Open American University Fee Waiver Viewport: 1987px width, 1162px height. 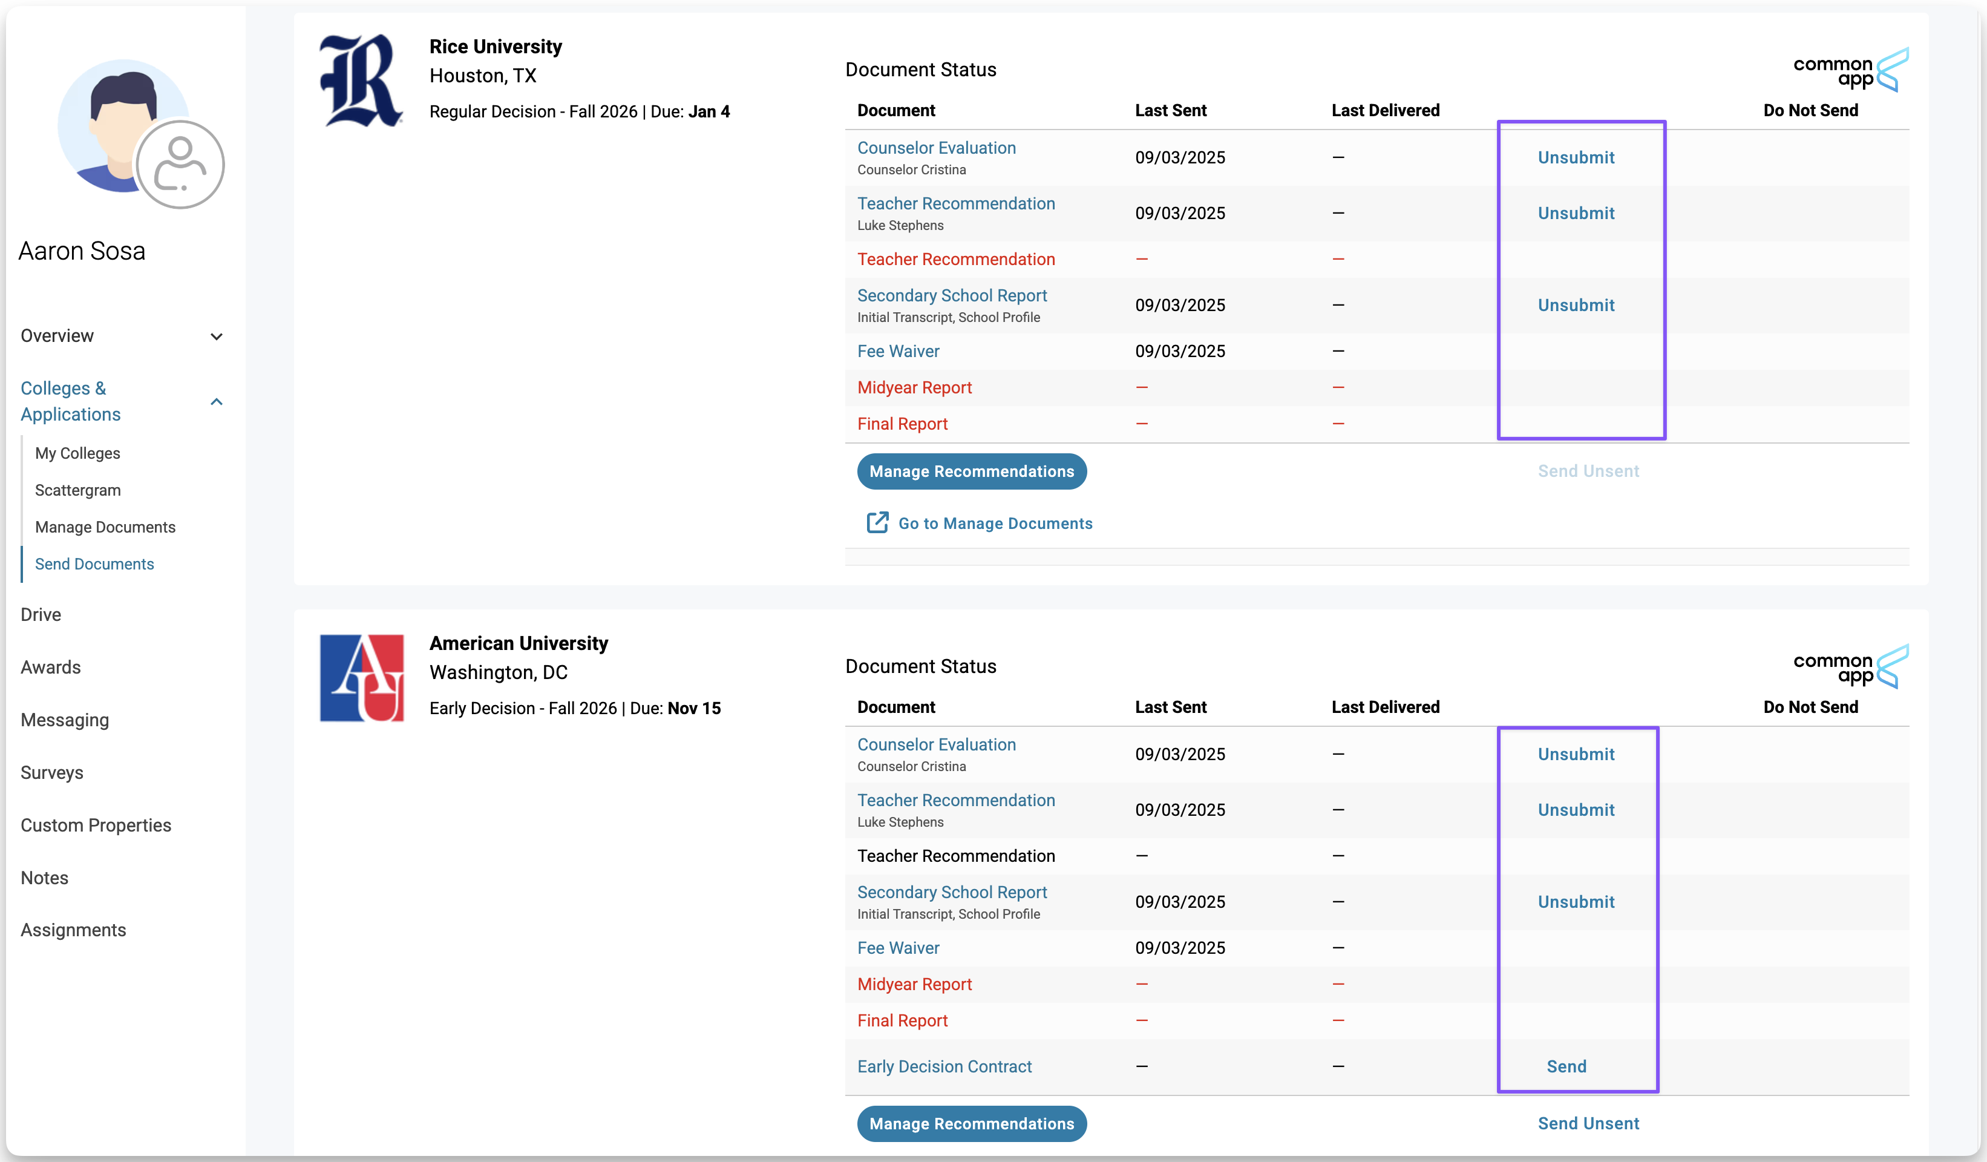[898, 948]
